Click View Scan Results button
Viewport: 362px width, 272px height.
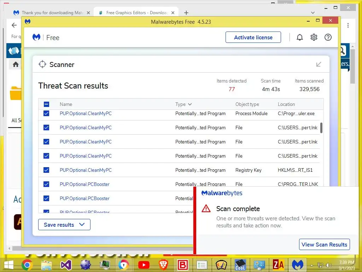[325, 244]
